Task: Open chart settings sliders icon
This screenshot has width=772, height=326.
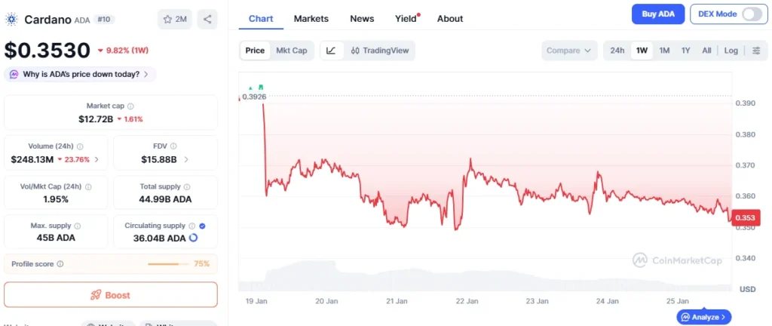Action: pyautogui.click(x=756, y=51)
